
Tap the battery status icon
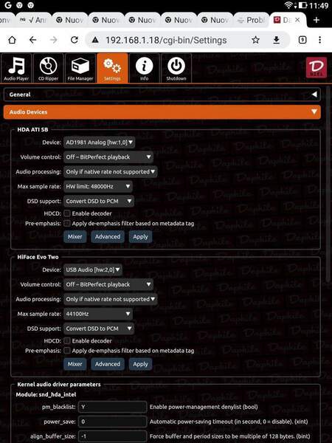(303, 5)
